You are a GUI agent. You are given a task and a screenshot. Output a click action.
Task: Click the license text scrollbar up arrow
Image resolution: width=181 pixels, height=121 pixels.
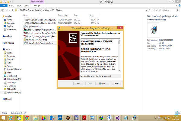tap(119, 40)
